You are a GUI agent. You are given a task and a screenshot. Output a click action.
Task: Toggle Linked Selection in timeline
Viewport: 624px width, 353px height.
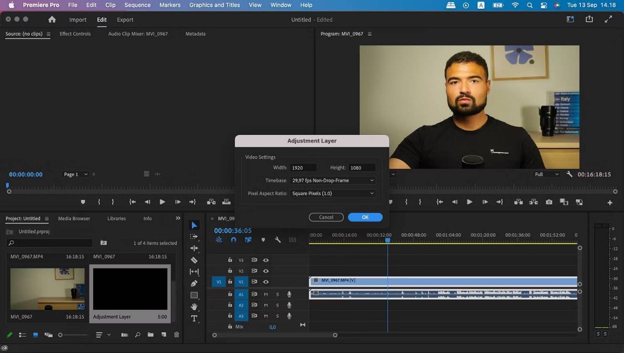[x=248, y=240]
